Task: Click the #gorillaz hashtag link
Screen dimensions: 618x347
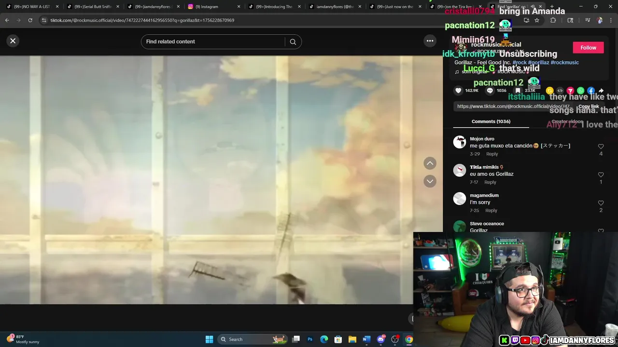Action: tap(538, 63)
